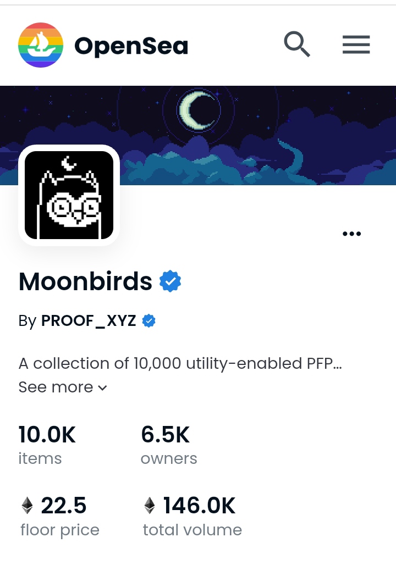
Task: Click the verified badge beside Moonbirds
Action: pos(170,281)
